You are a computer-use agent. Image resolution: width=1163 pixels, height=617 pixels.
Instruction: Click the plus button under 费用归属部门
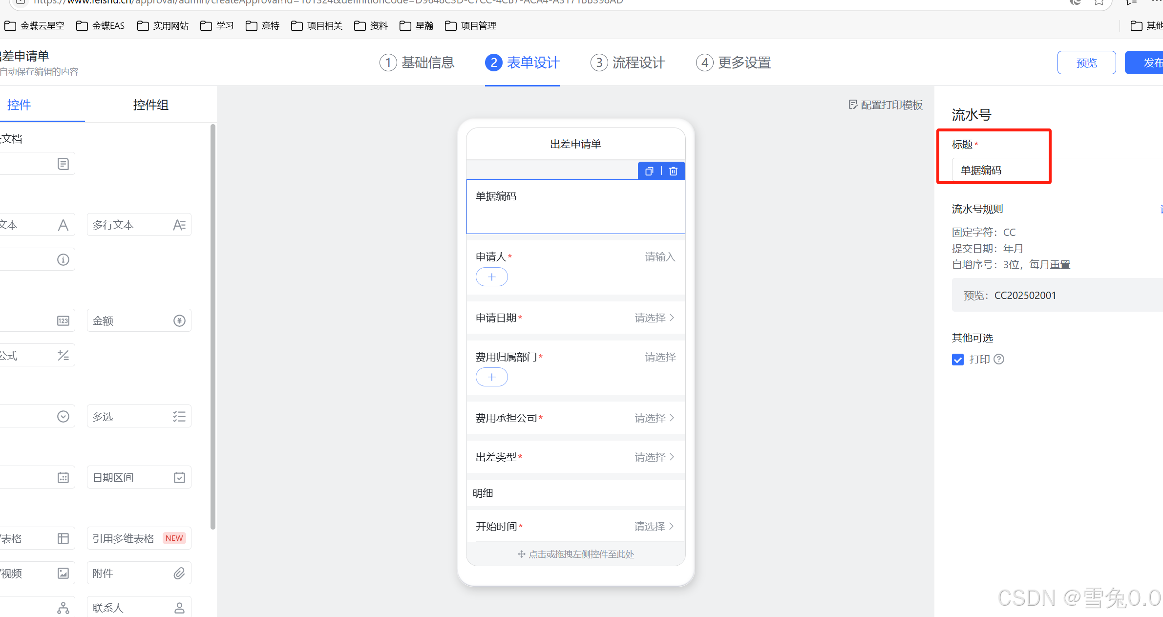(492, 377)
